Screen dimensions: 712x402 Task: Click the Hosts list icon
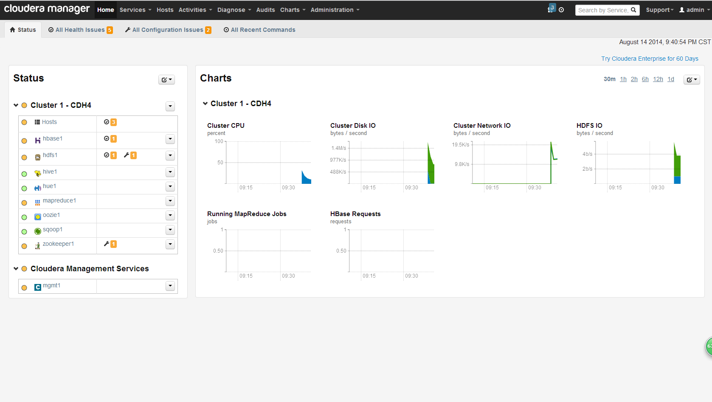pyautogui.click(x=37, y=122)
